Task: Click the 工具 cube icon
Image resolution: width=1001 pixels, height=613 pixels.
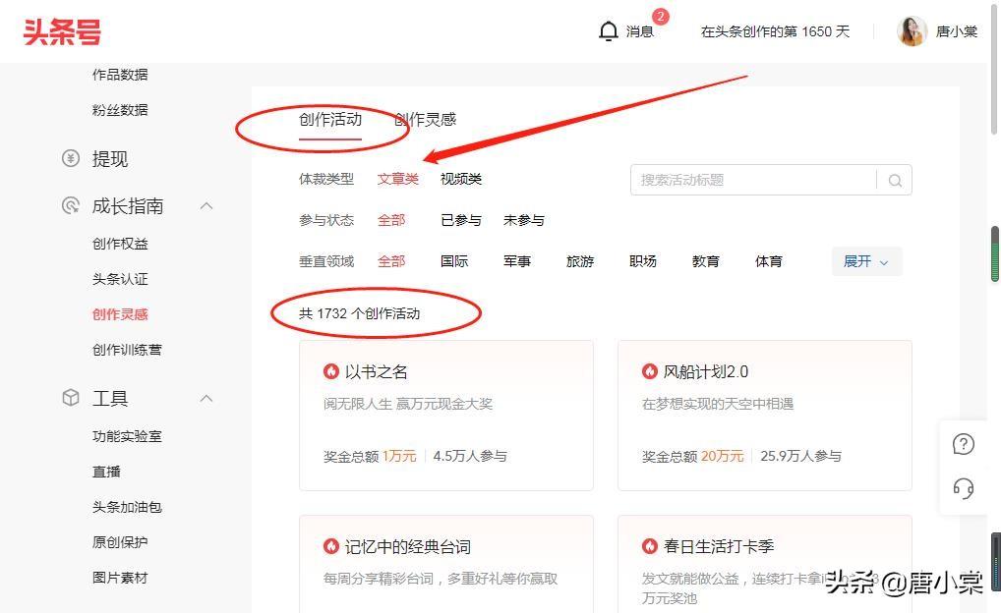Action: (x=71, y=399)
